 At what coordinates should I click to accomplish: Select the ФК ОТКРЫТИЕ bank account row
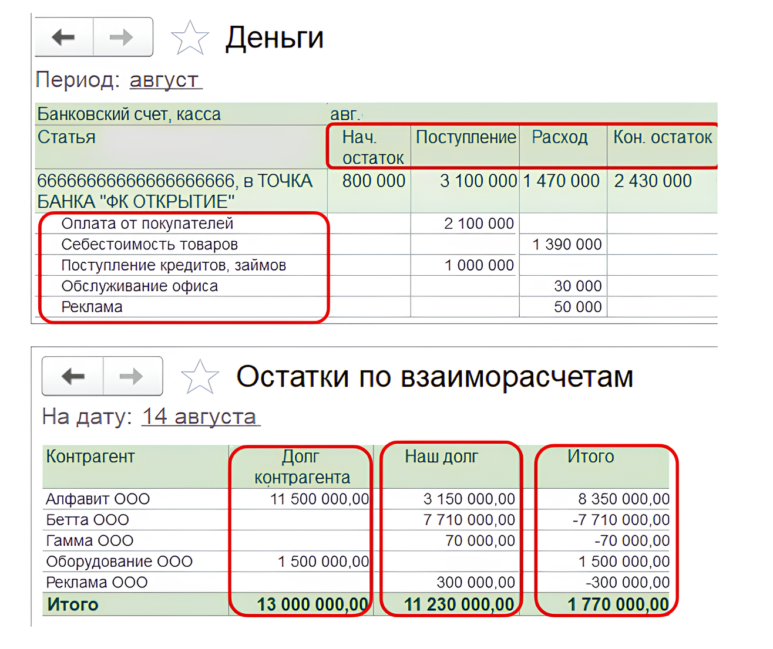click(174, 191)
